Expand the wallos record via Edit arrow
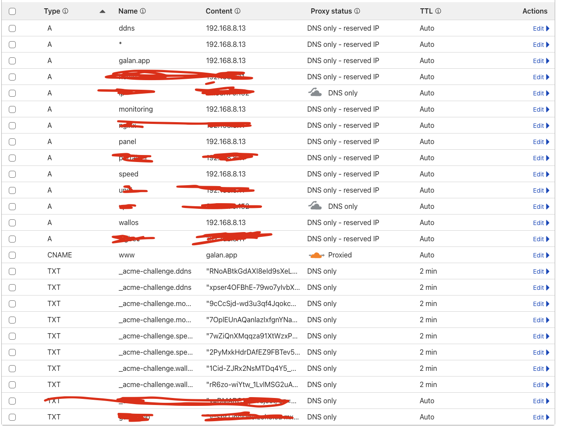The image size is (567, 426). [548, 223]
